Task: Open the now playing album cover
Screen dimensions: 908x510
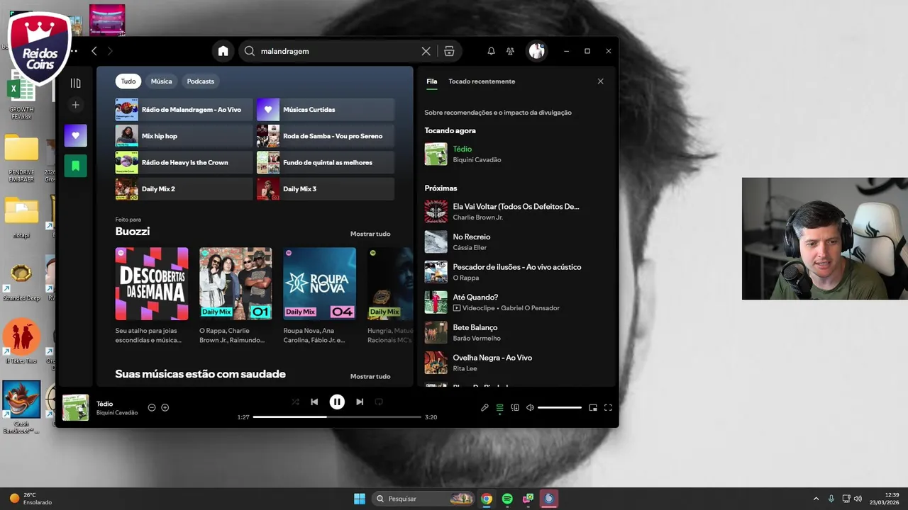Action: [x=75, y=407]
